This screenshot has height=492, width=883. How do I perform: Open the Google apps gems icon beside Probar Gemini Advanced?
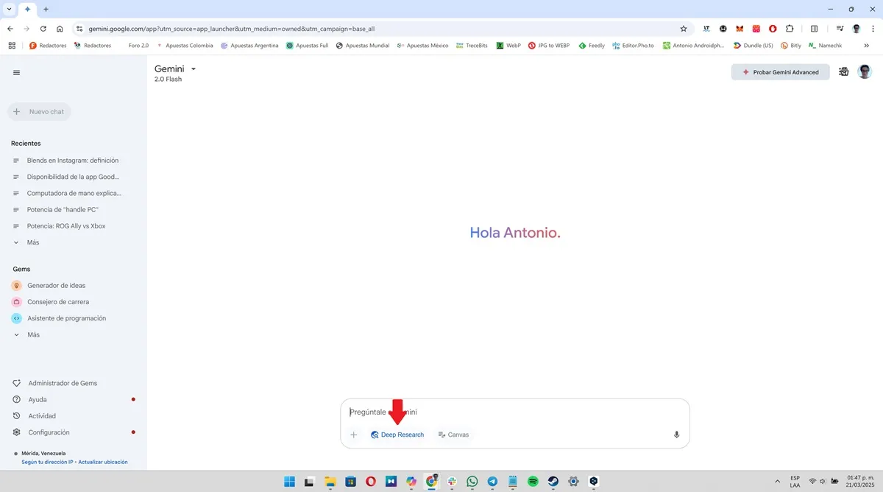click(843, 72)
